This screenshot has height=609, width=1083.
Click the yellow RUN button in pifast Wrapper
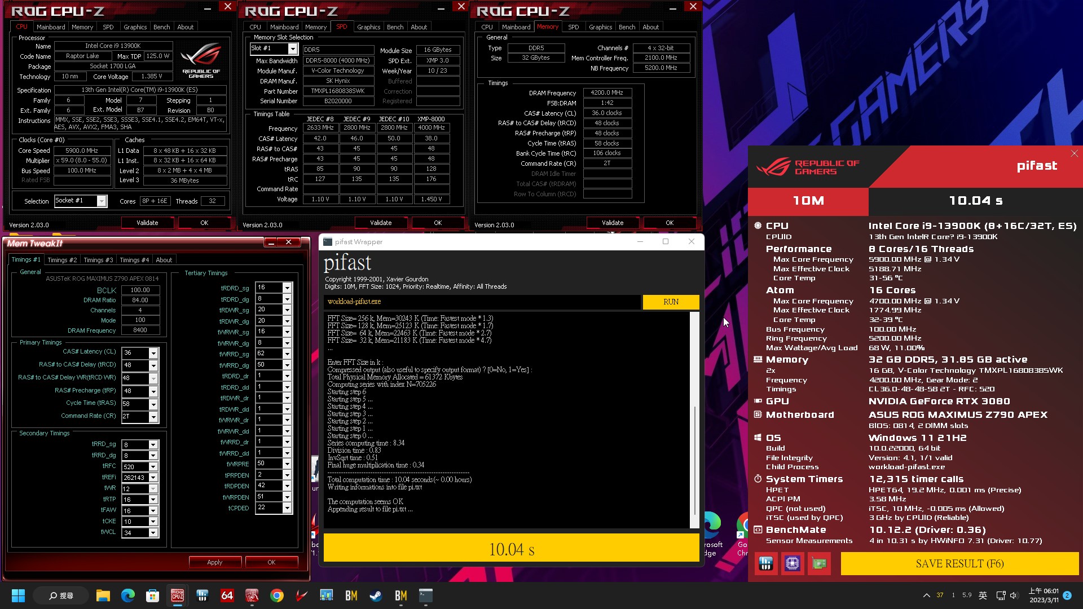coord(671,302)
